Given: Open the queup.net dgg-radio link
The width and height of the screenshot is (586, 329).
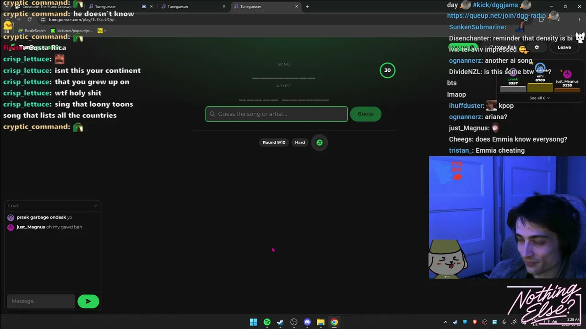Looking at the screenshot, I should [x=497, y=16].
